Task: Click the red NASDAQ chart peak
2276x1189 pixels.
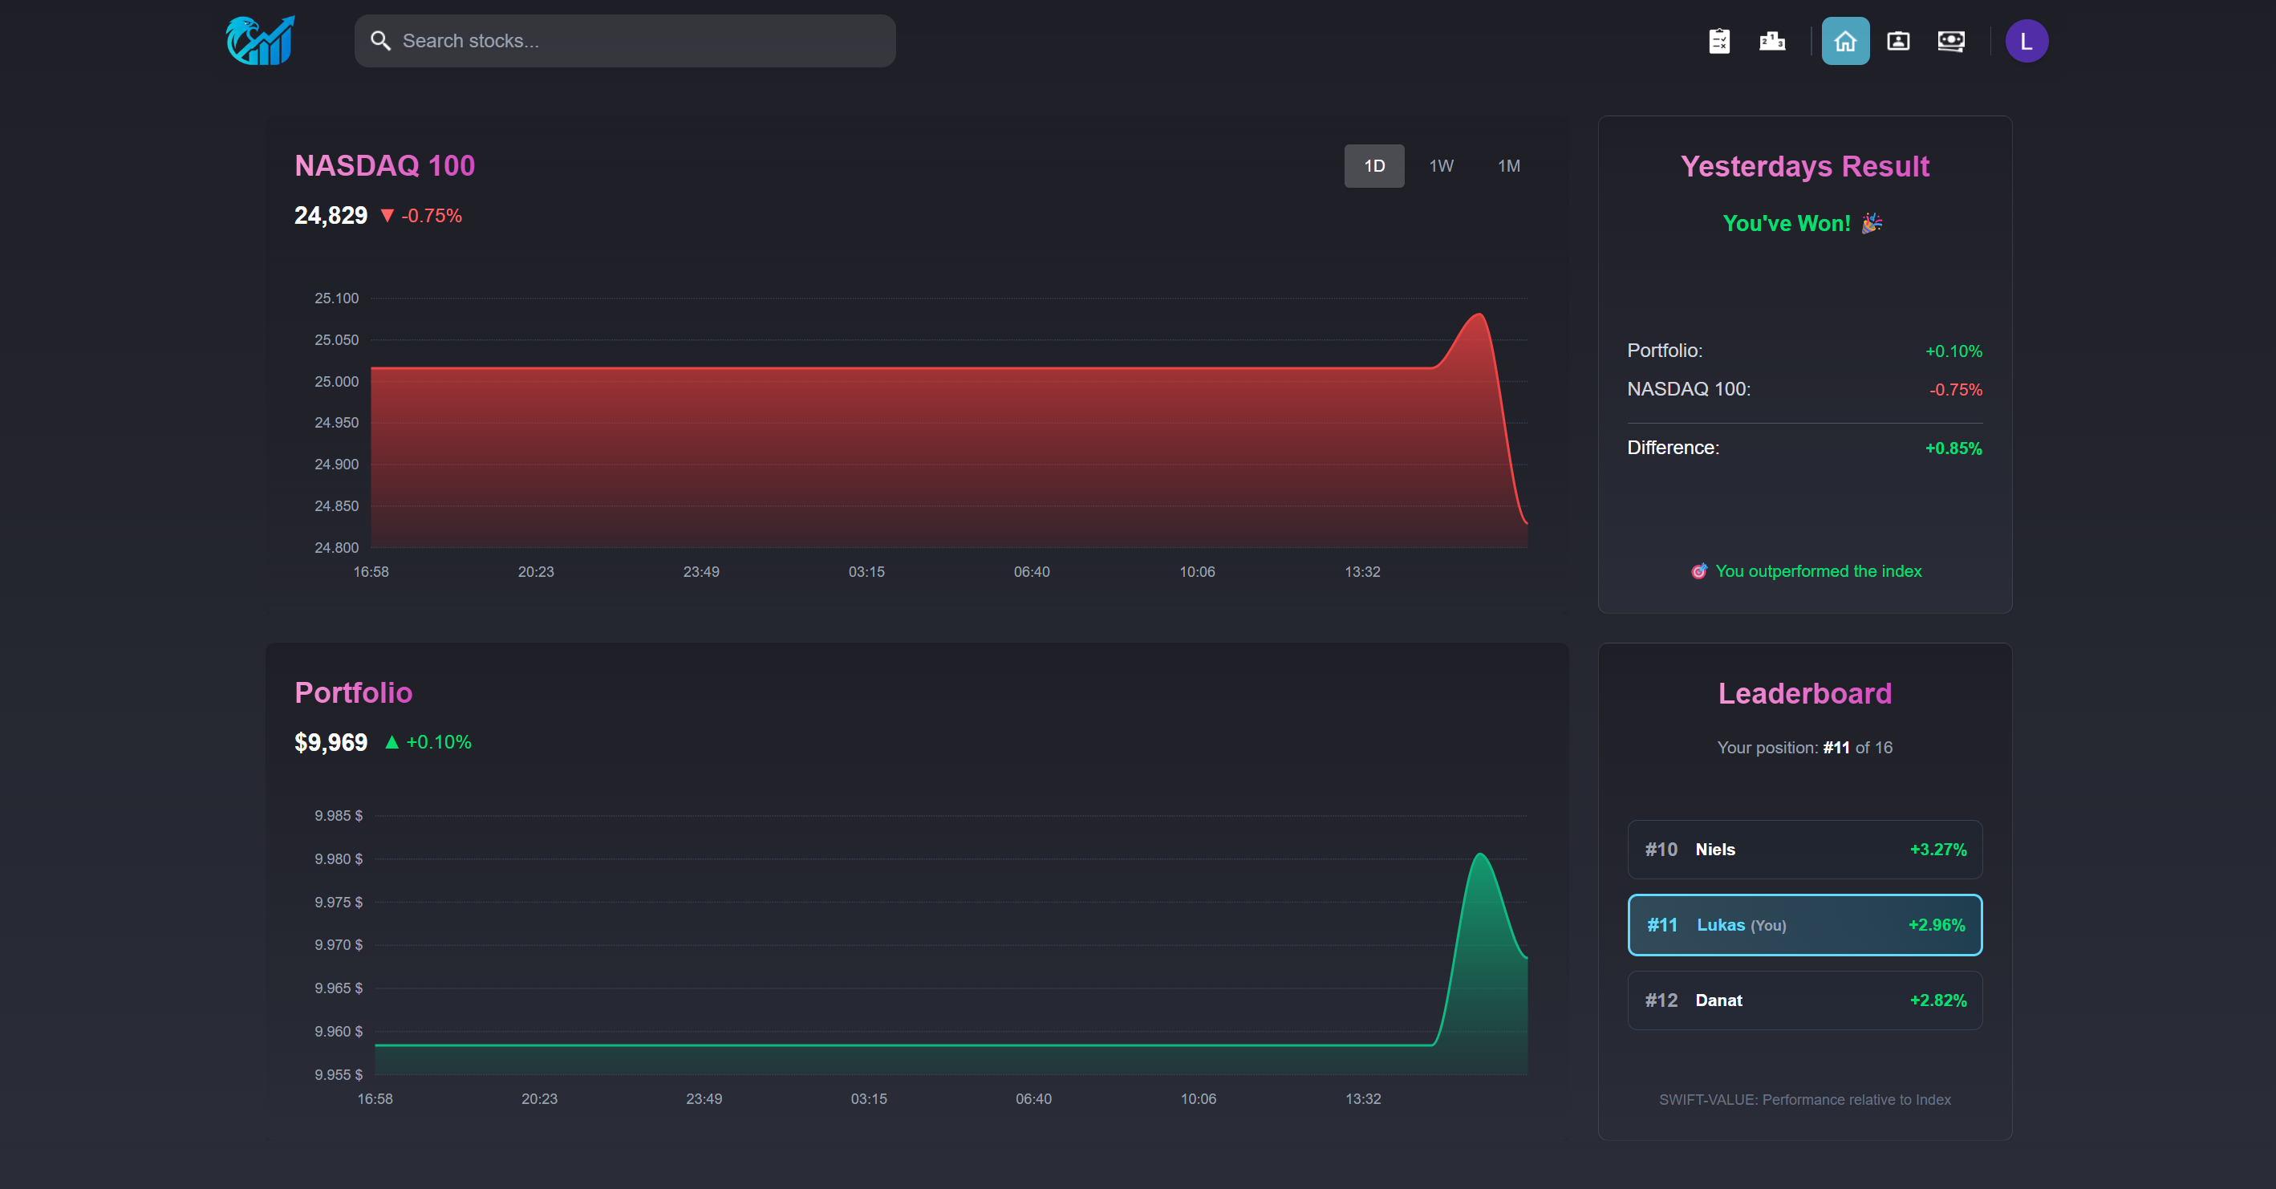Action: pos(1479,315)
